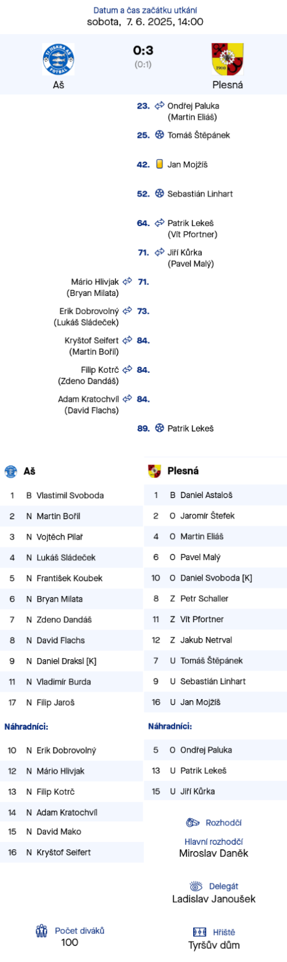Click the goal icon at minute 89
The width and height of the screenshot is (287, 962).
(x=160, y=428)
